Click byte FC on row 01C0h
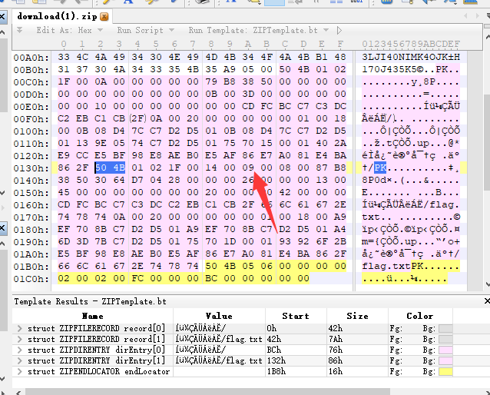Viewport: 490px width, 395px height. click(x=137, y=279)
